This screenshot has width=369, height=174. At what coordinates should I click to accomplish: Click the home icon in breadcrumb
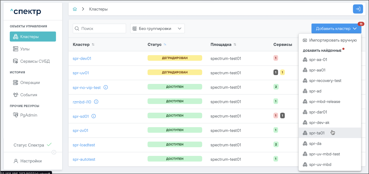click(x=75, y=9)
